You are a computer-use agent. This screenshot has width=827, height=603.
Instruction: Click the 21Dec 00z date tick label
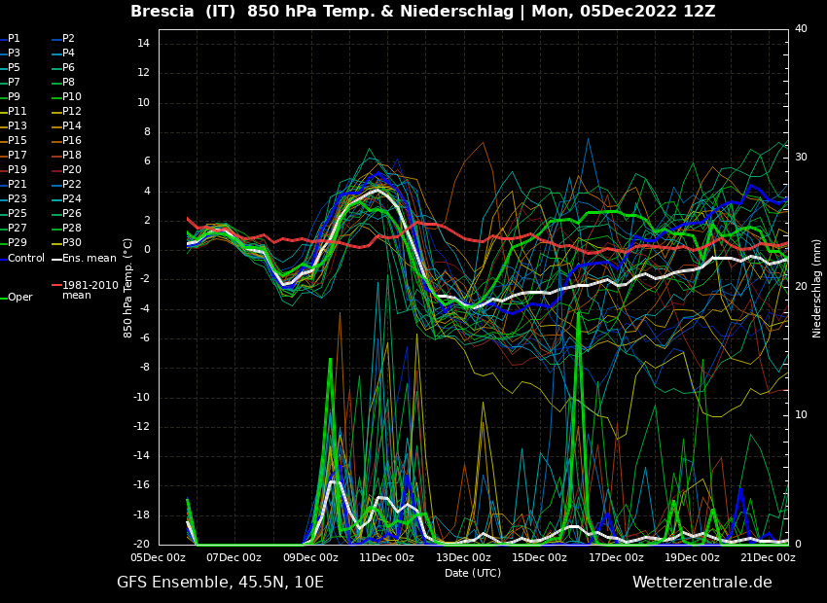(768, 558)
